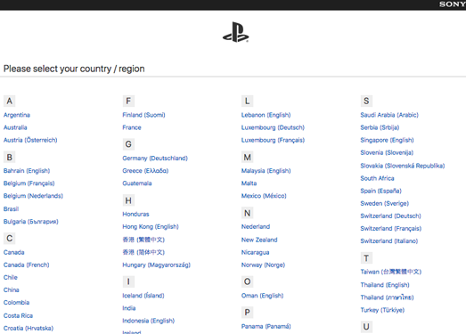466x334 pixels.
Task: Select Thailand (ภาษาไทย) link
Action: [x=388, y=297]
